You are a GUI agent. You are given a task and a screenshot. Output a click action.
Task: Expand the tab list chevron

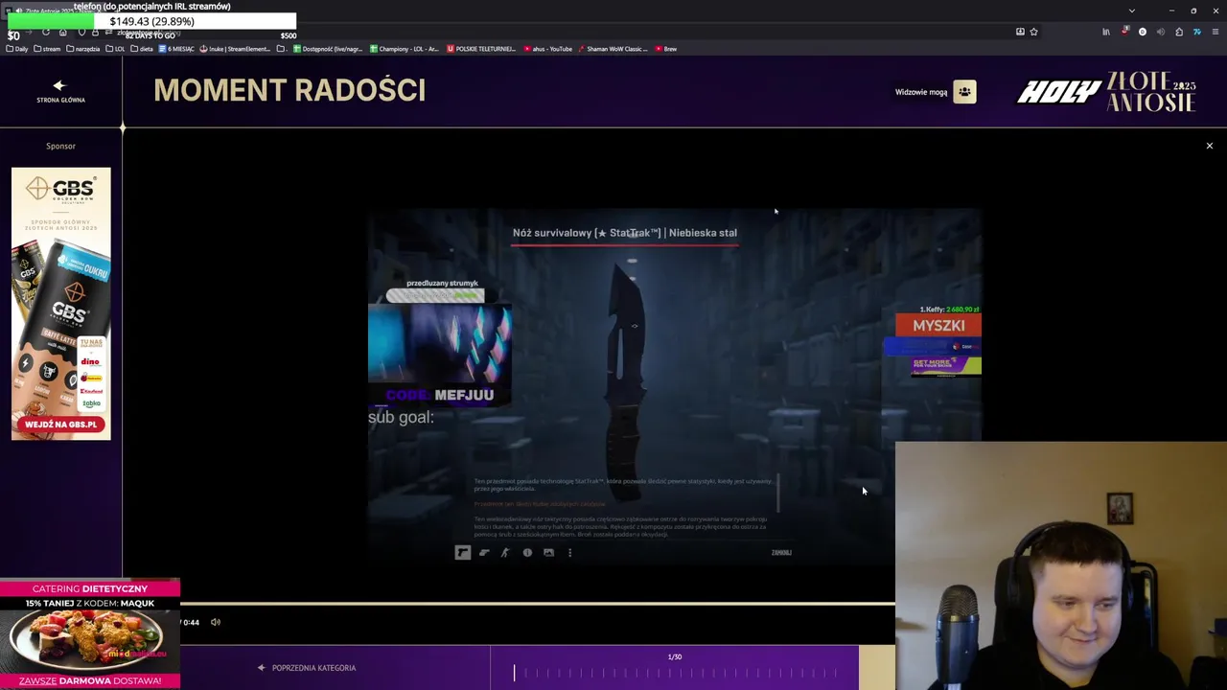pos(1132,11)
